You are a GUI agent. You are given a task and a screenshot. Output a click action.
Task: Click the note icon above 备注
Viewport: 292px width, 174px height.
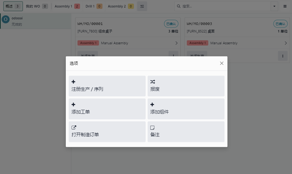152,128
